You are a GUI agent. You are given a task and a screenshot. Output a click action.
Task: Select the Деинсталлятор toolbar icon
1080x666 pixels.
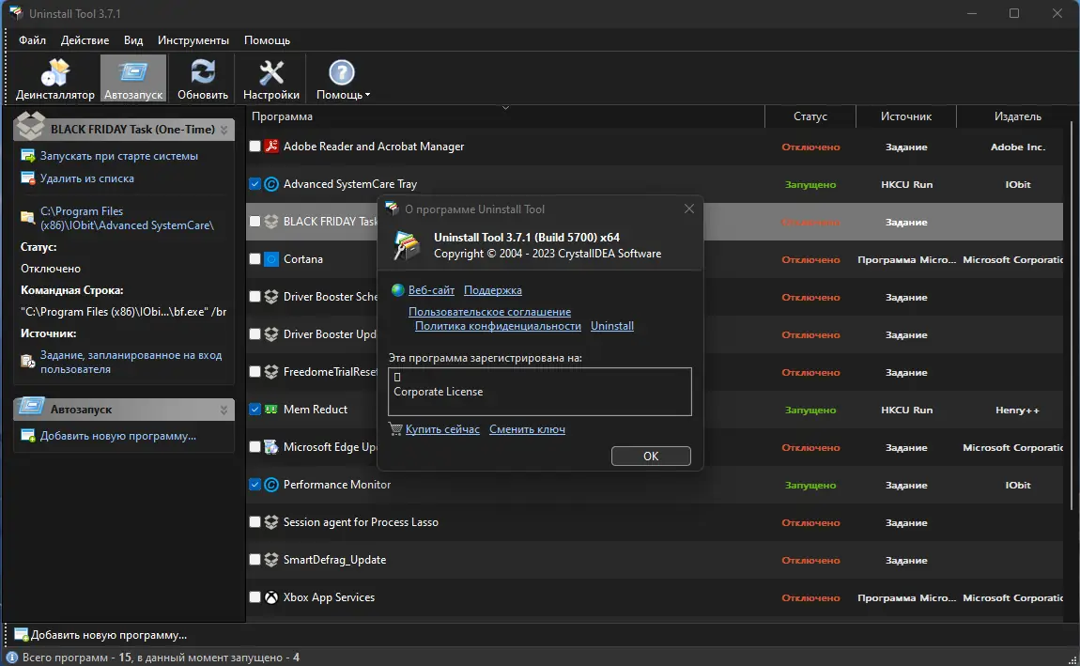54,70
